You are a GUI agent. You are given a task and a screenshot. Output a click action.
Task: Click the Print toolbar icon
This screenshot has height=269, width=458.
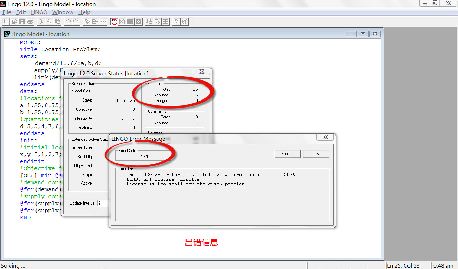click(30, 22)
